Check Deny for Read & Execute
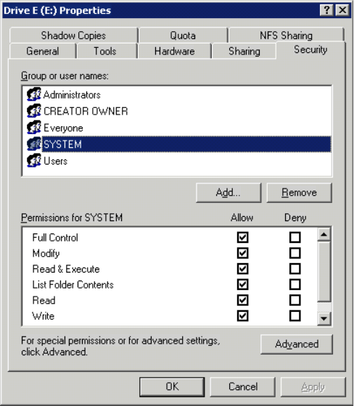The width and height of the screenshot is (354, 406). (x=295, y=269)
